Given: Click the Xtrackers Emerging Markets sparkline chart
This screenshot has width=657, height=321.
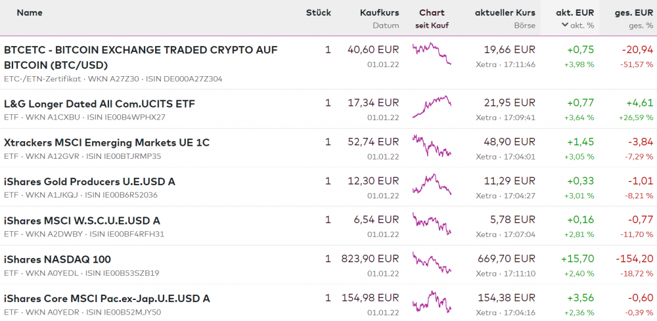Looking at the screenshot, I should [x=432, y=145].
